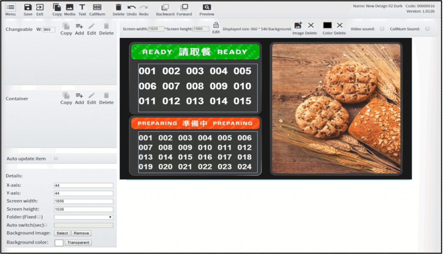Screen dimensions: 446x254
Task: Click Select for Background image
Action: tap(62, 233)
